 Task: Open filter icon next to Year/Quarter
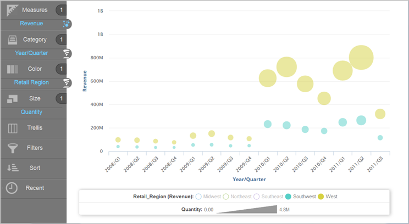pos(67,53)
